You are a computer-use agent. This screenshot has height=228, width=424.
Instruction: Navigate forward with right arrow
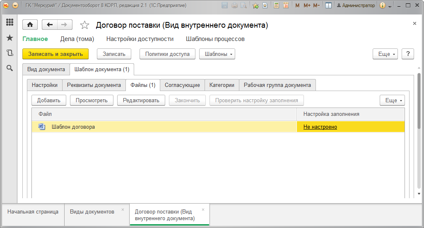pos(64,25)
